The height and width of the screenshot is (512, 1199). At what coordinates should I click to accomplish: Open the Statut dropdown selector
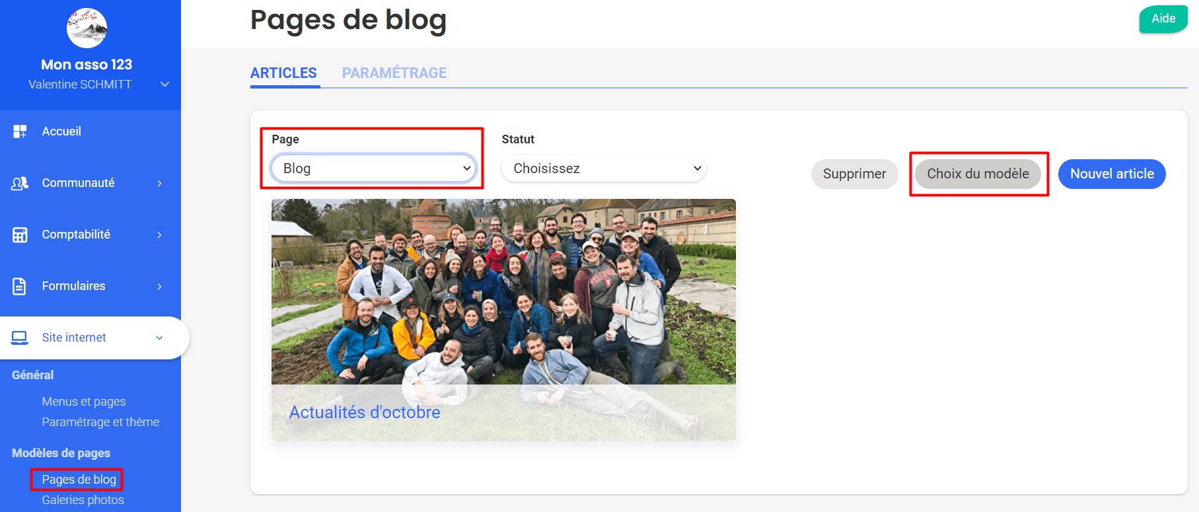(603, 168)
